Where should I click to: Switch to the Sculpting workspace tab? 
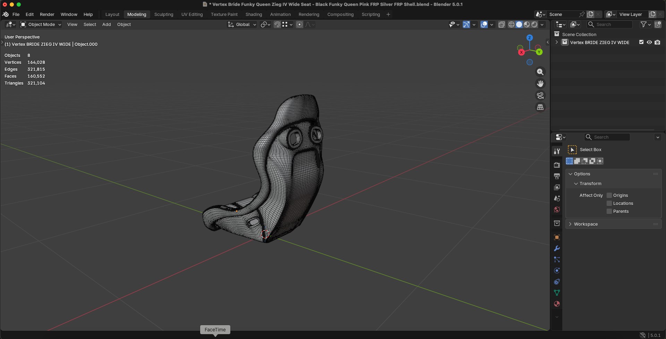point(164,15)
